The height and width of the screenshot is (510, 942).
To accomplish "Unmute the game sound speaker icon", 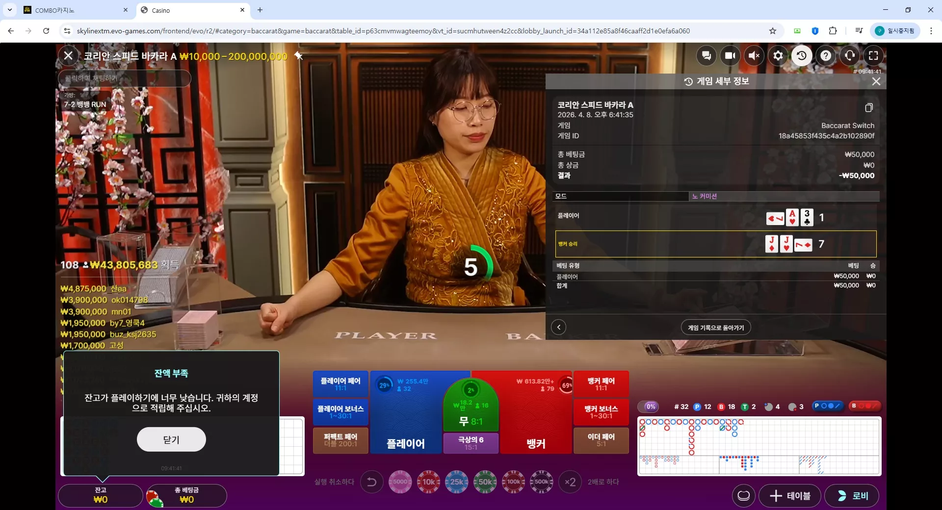I will click(x=754, y=56).
